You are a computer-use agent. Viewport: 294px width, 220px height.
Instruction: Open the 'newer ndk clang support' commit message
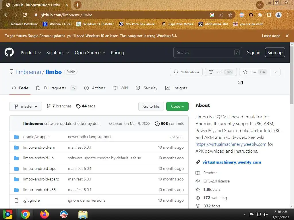coord(90,137)
